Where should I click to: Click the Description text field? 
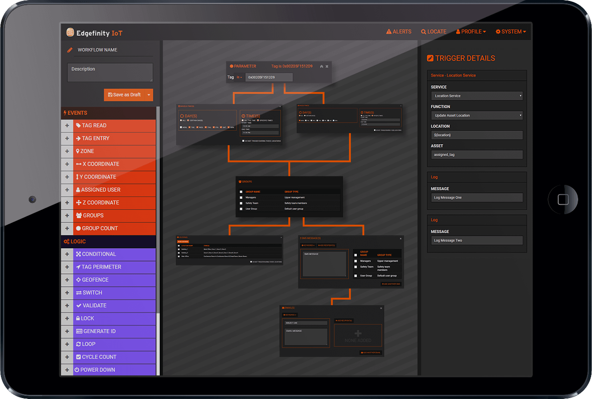click(x=110, y=73)
